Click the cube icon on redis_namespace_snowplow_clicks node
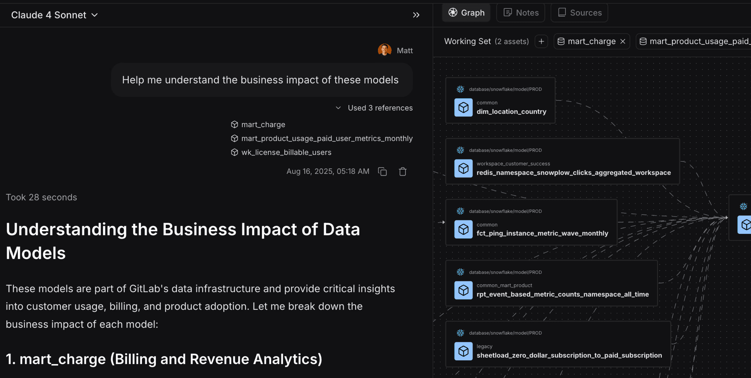The width and height of the screenshot is (751, 378). 463,168
